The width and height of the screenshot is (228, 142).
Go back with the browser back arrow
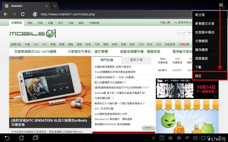click(x=6, y=14)
